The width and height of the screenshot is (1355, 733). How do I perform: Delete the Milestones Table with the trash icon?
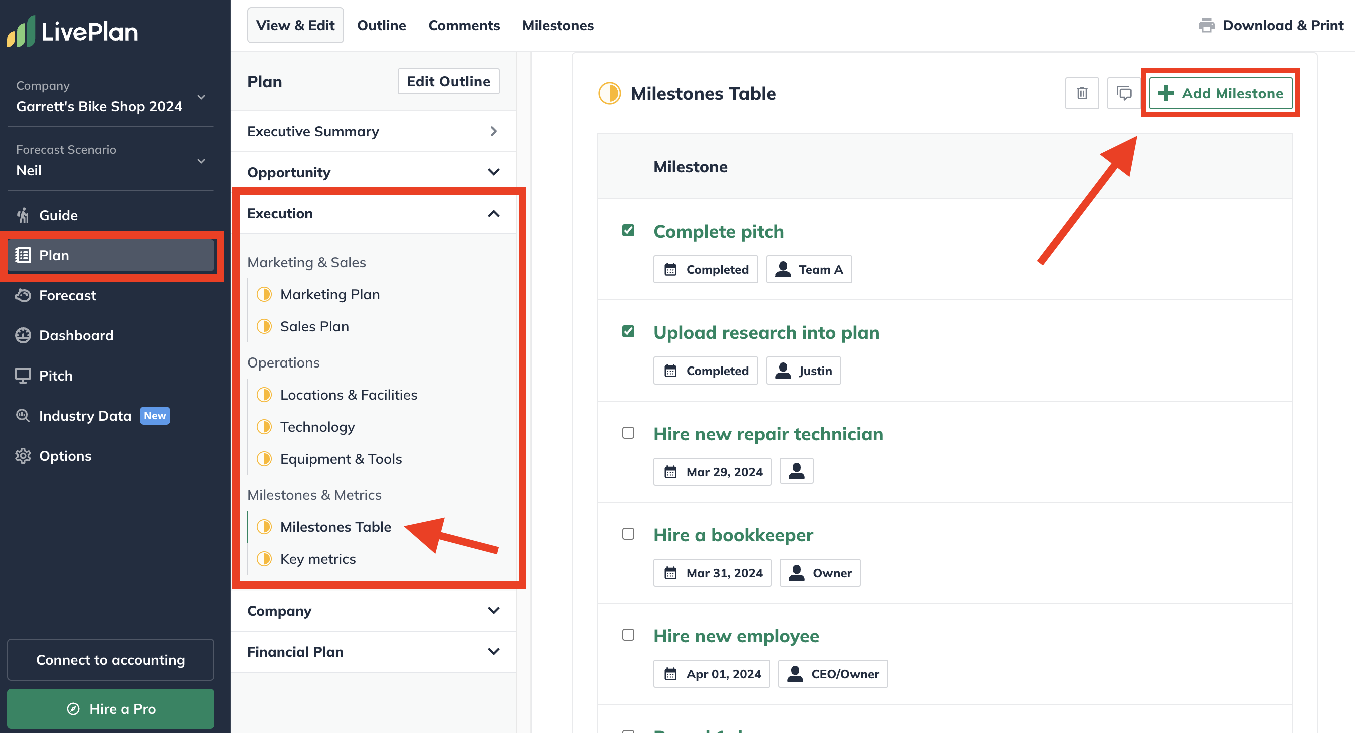(1082, 93)
